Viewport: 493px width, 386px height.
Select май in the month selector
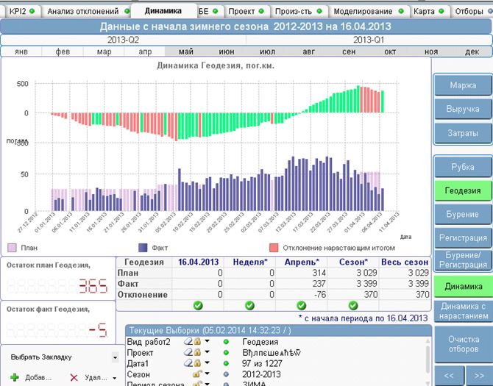pos(185,52)
